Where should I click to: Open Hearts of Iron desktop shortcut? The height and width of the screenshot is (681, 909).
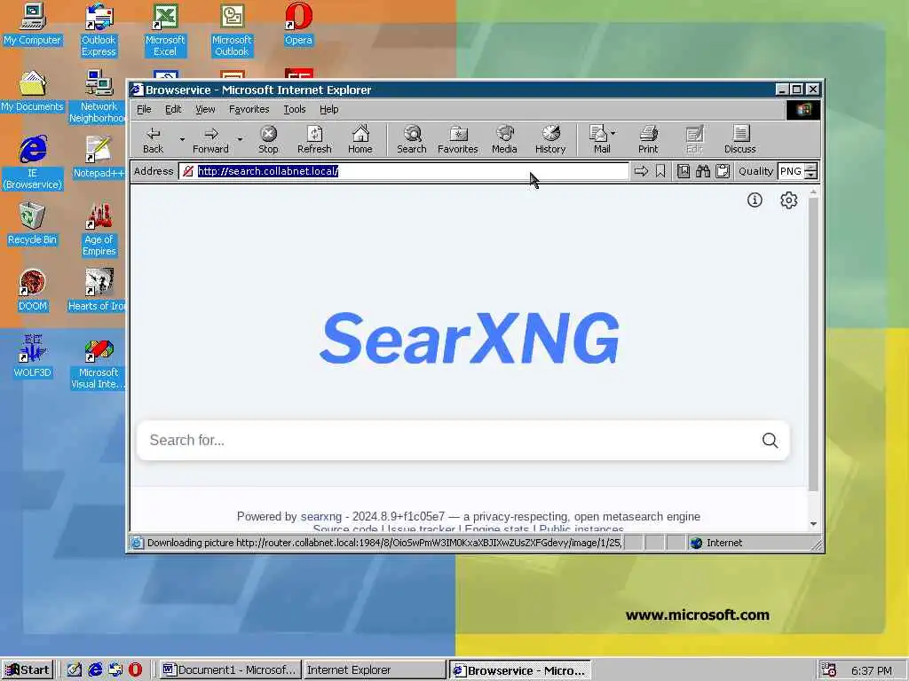point(99,291)
